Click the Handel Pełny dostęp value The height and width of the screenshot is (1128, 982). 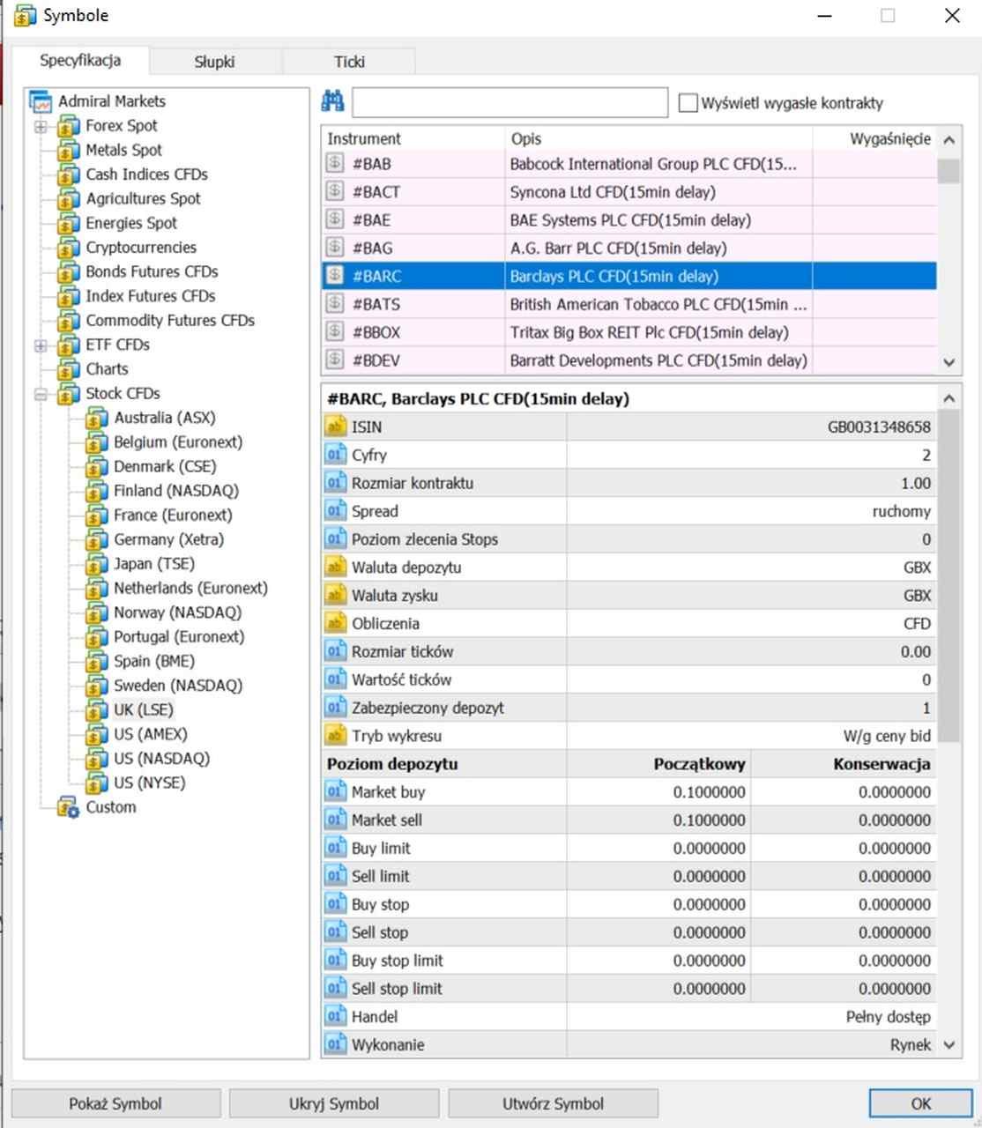[x=889, y=1017]
